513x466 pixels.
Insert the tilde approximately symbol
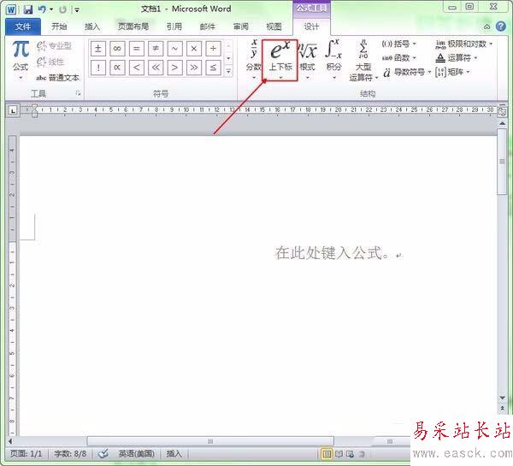(x=174, y=49)
